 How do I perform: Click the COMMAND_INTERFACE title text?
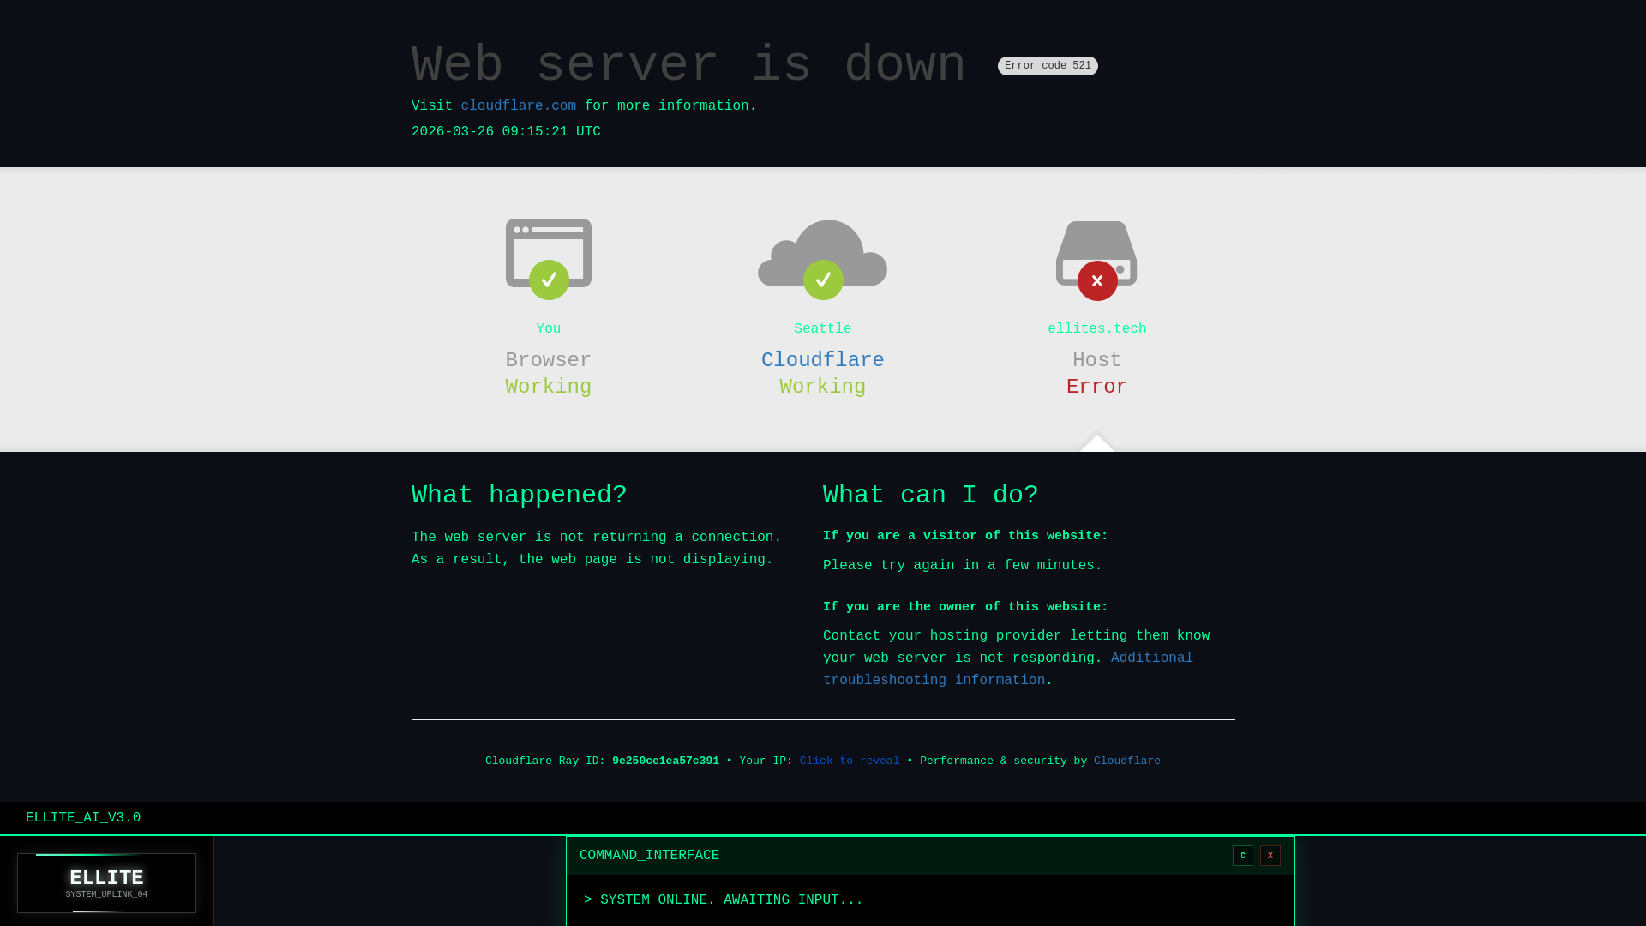point(649,856)
